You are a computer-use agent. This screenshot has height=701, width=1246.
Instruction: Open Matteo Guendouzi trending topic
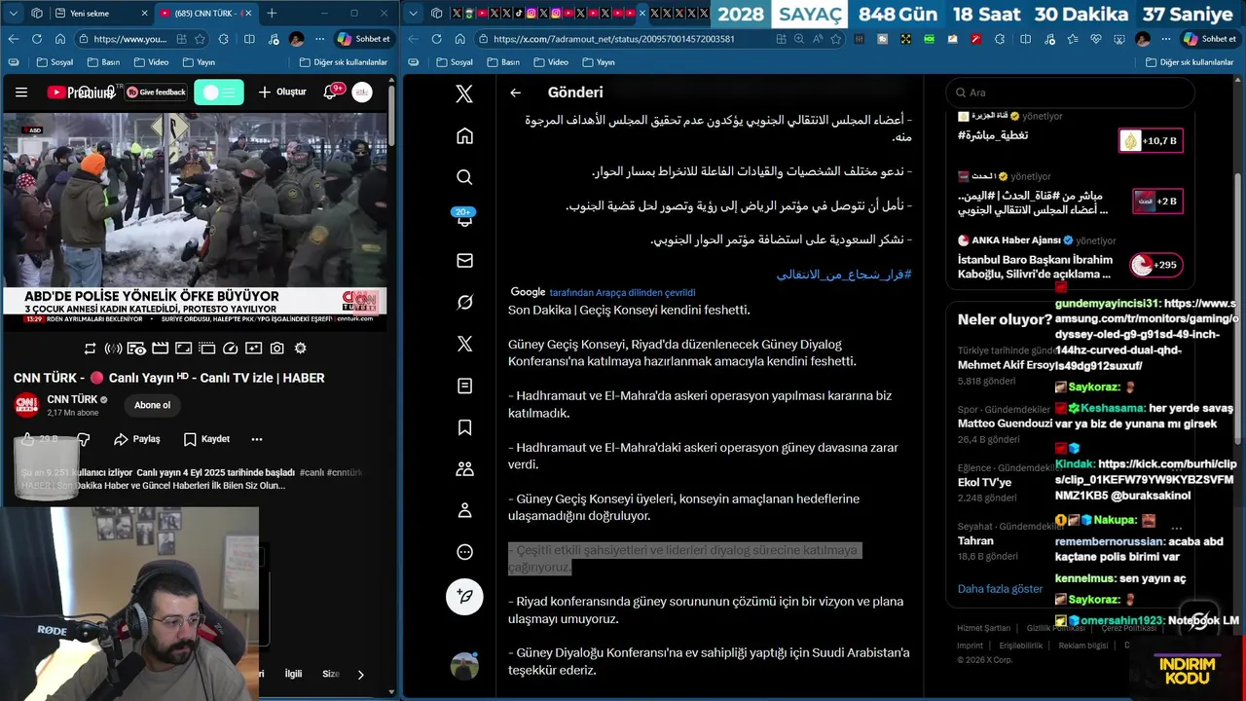1005,424
